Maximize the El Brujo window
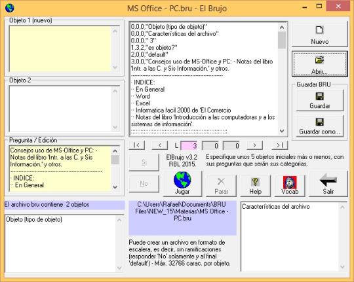The width and height of the screenshot is (354, 282). (319, 7)
